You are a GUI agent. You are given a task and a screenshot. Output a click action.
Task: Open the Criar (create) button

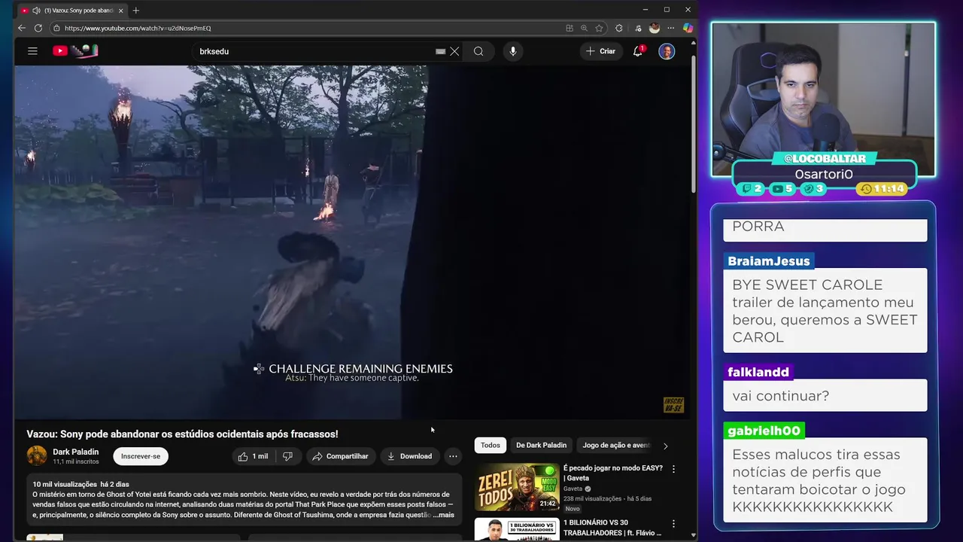[x=600, y=51]
